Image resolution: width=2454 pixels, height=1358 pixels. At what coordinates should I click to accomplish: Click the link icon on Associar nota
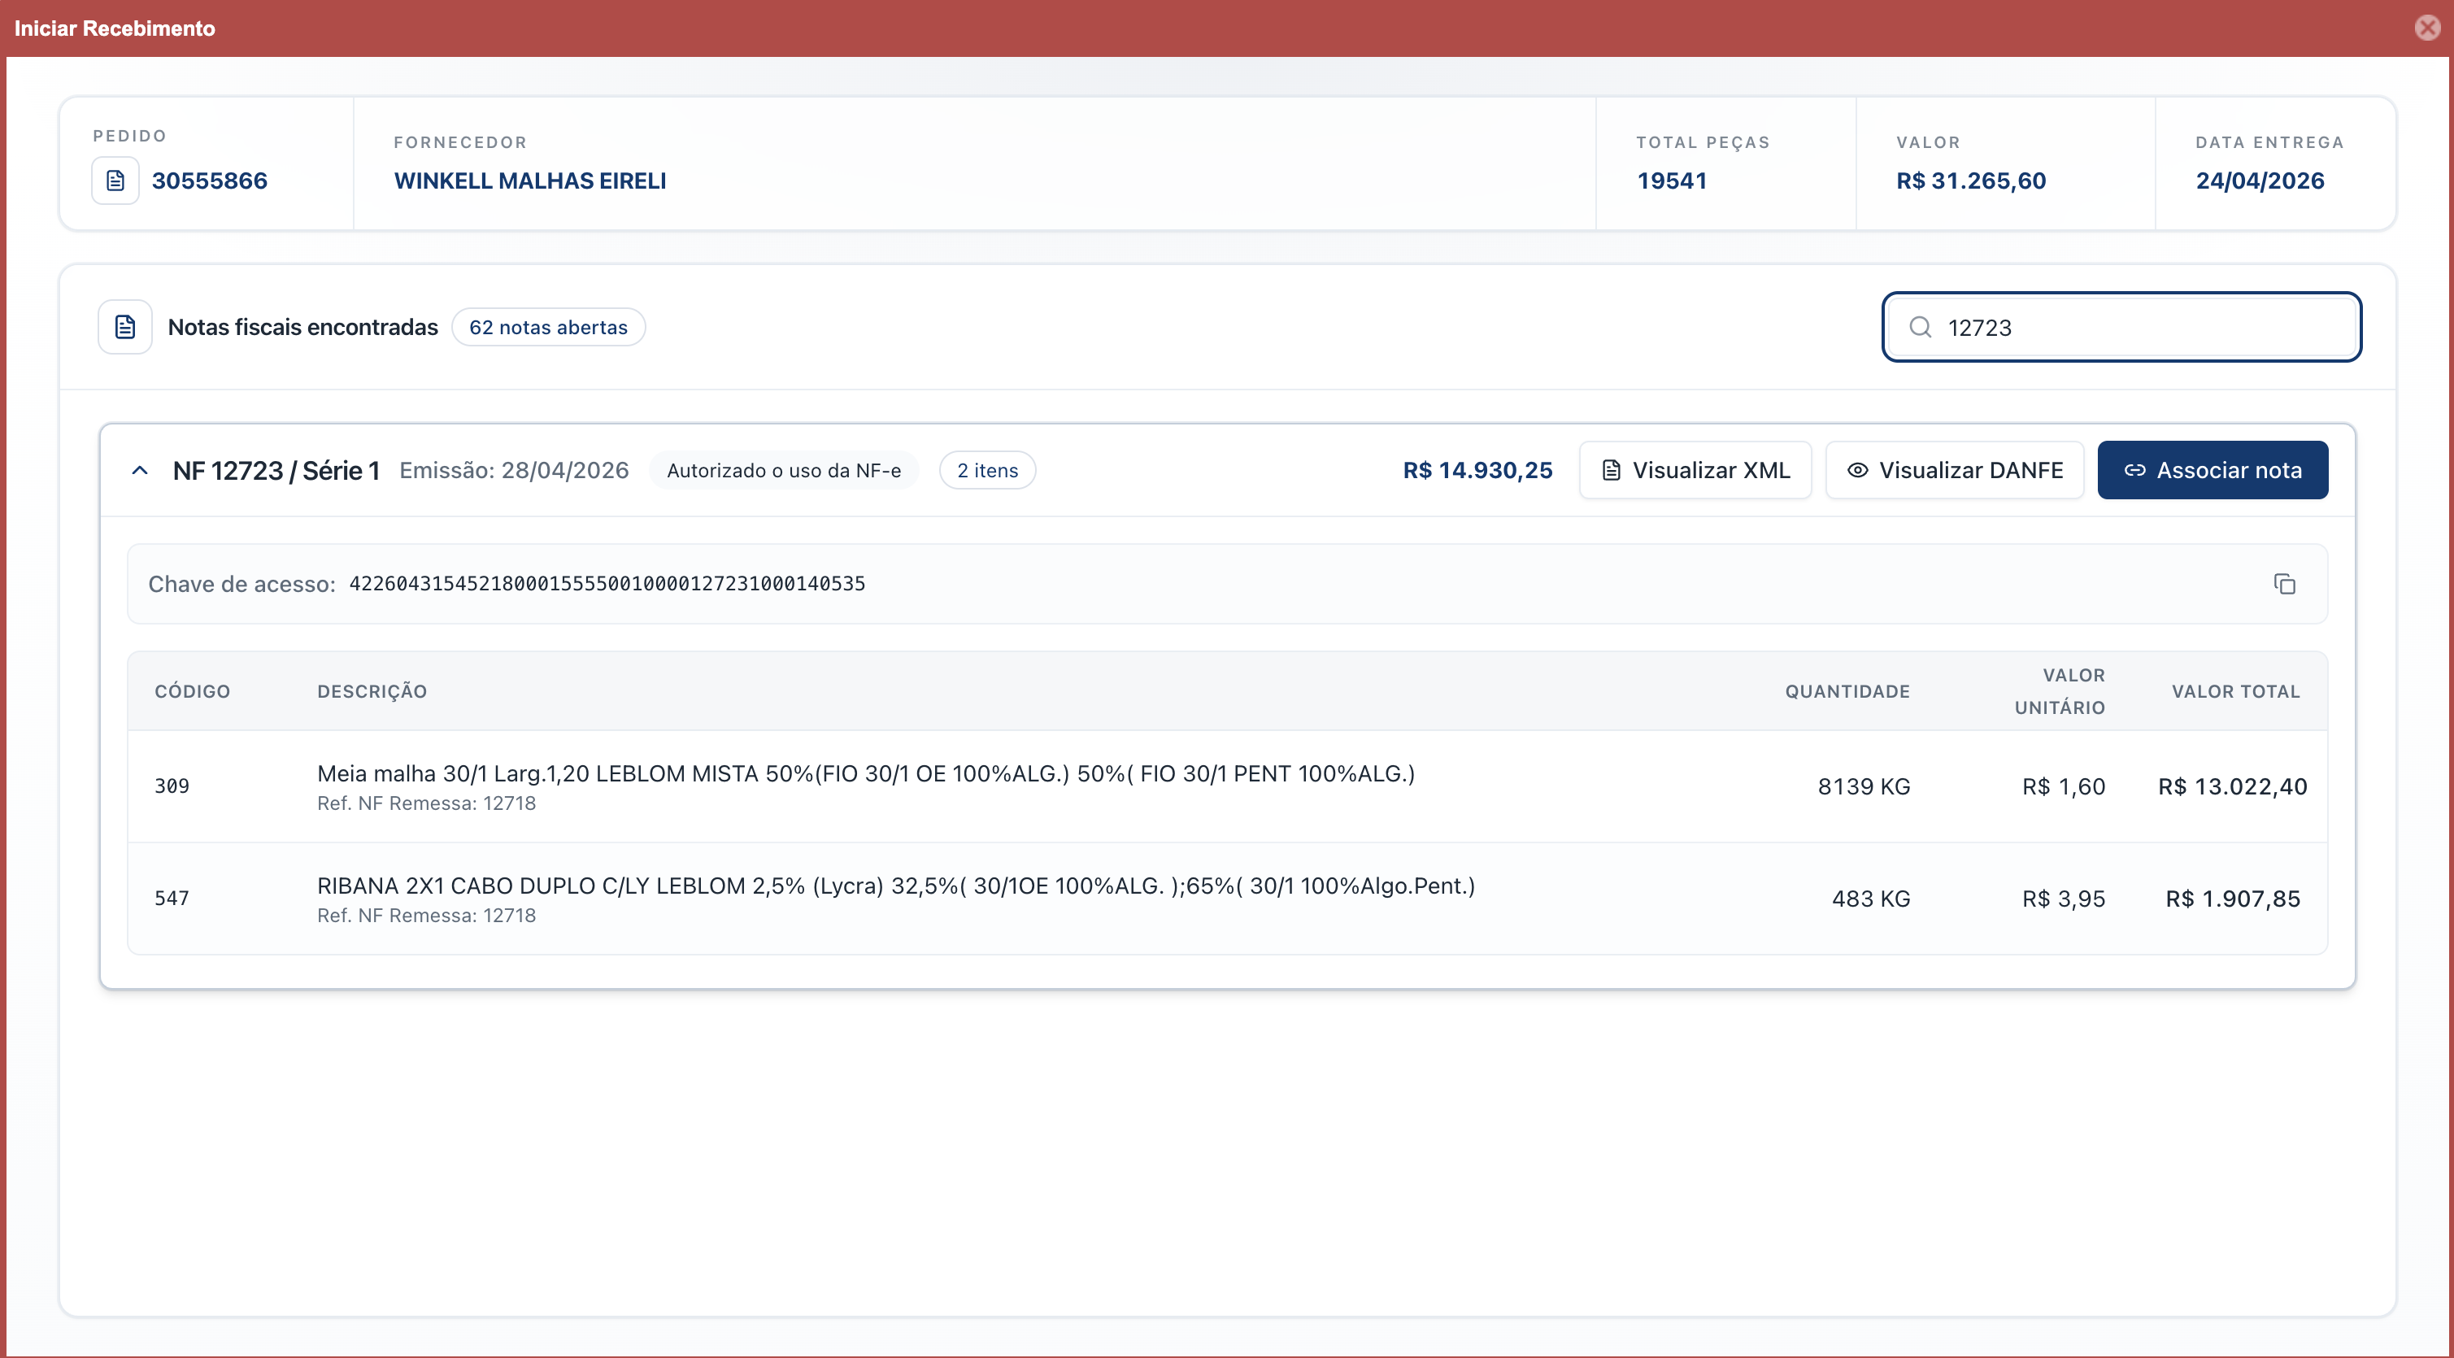(x=2135, y=470)
